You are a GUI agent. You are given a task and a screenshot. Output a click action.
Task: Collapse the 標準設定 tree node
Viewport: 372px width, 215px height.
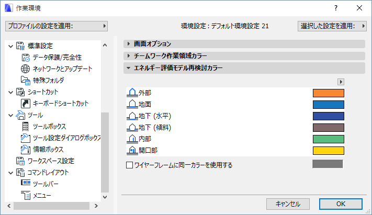[11, 46]
